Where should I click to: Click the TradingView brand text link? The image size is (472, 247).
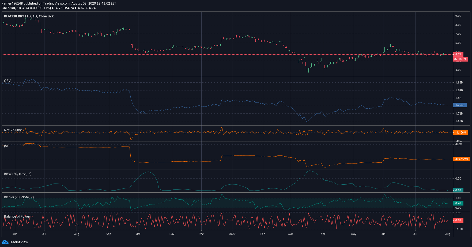18,242
